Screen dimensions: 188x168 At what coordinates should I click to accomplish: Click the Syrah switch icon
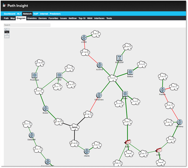[x=125, y=94]
